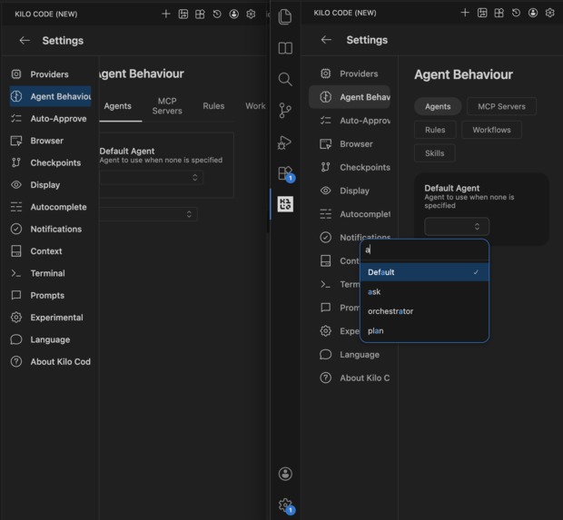Open Autocomplete in left settings sidebar
Image resolution: width=563 pixels, height=520 pixels.
(50, 207)
